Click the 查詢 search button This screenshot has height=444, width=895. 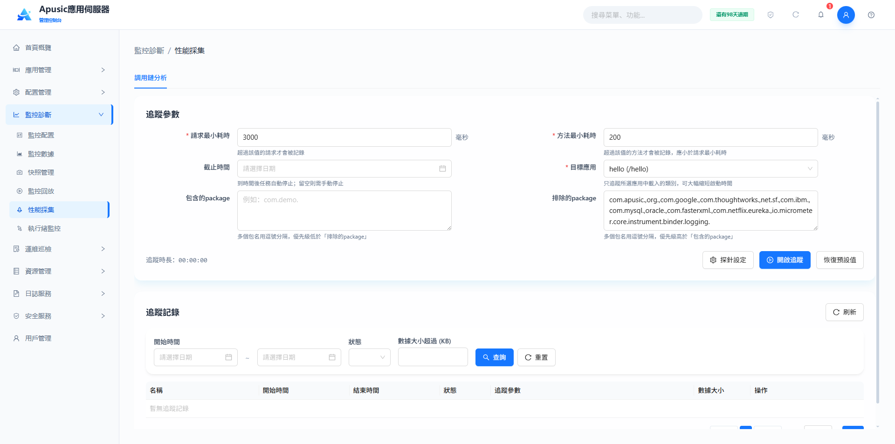point(494,357)
